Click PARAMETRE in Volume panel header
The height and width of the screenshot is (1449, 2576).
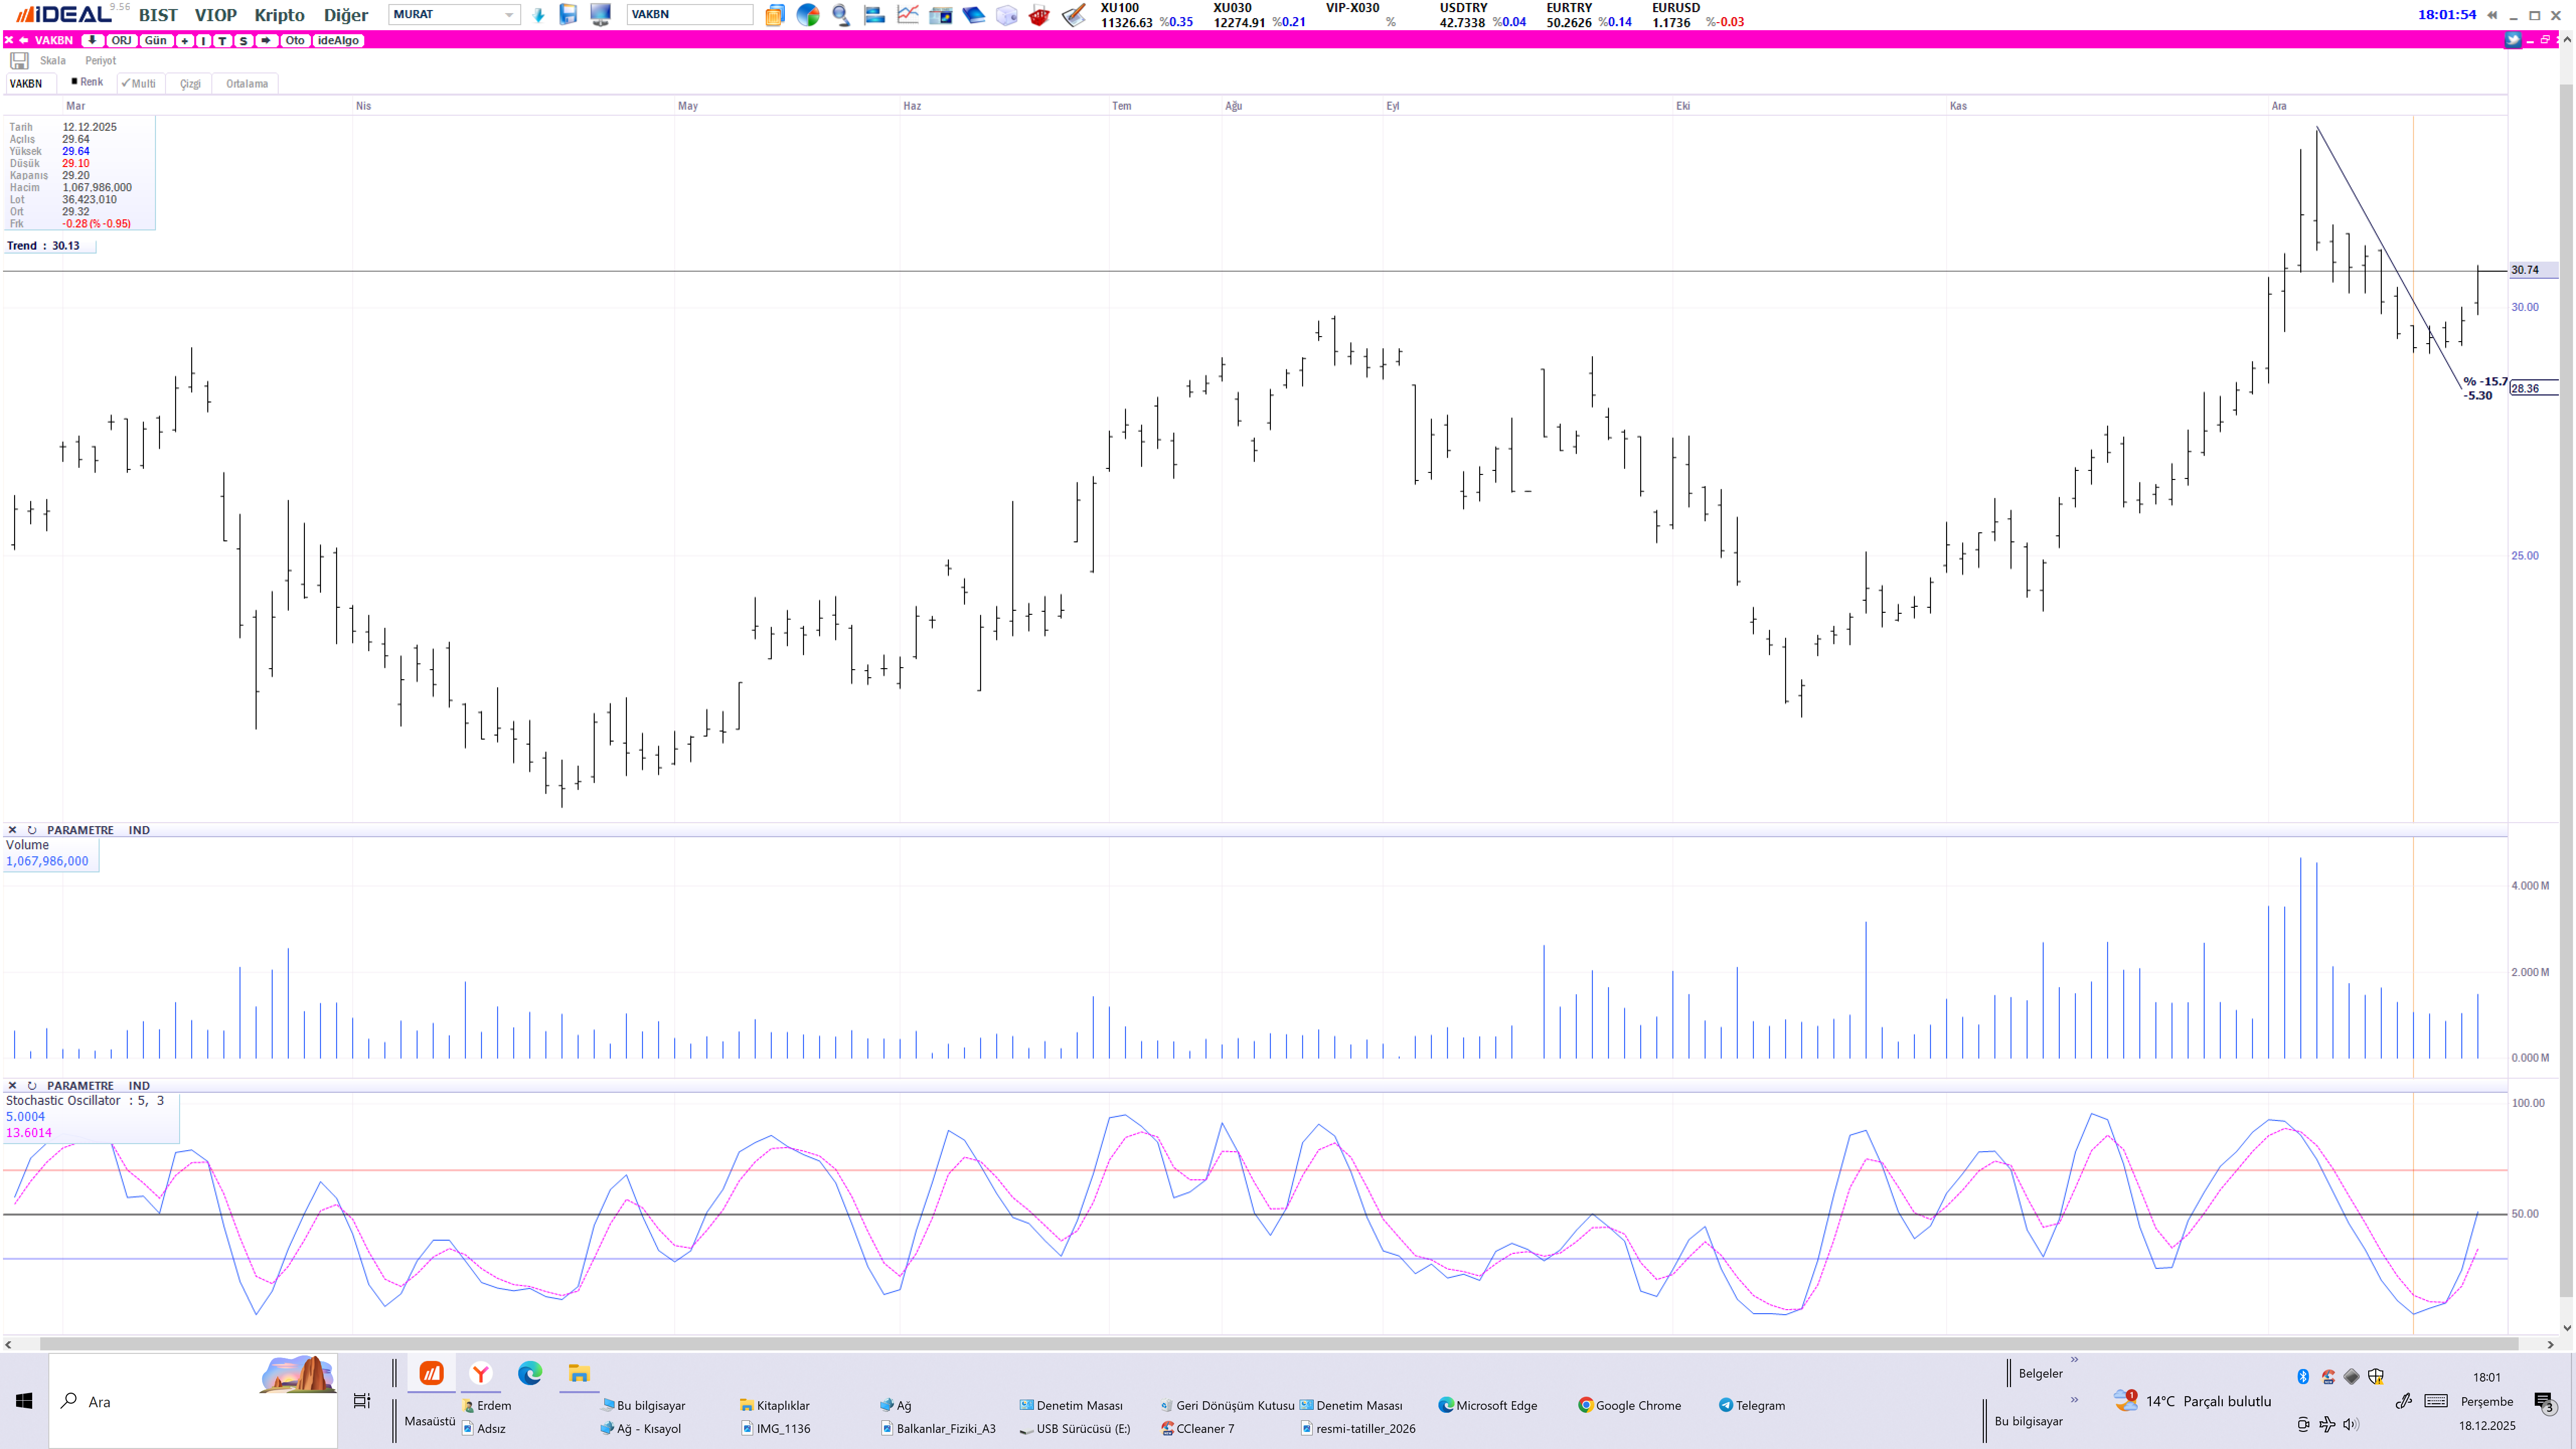tap(80, 830)
